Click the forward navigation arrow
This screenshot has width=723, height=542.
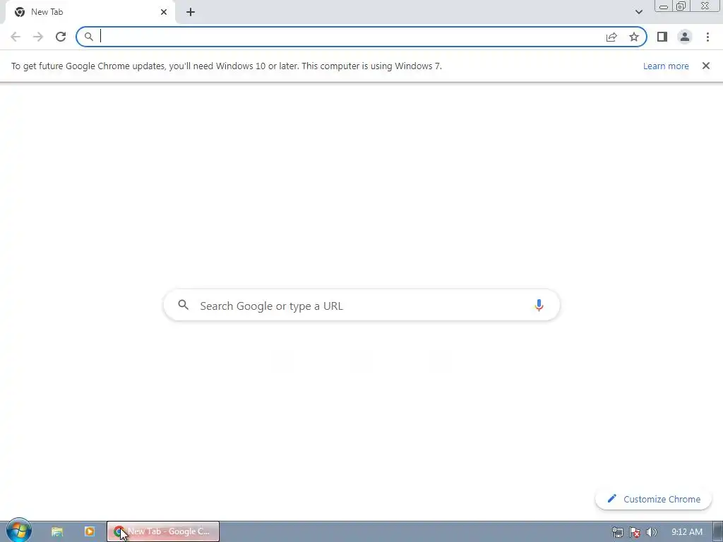(38, 37)
